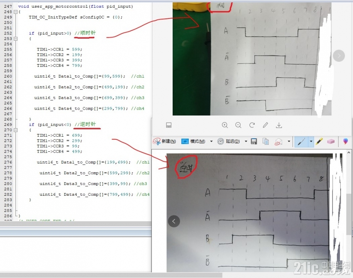Click the line 'TIM1->CCR4 = 799;'
Viewport: 353px width, 278px height.
[59, 66]
